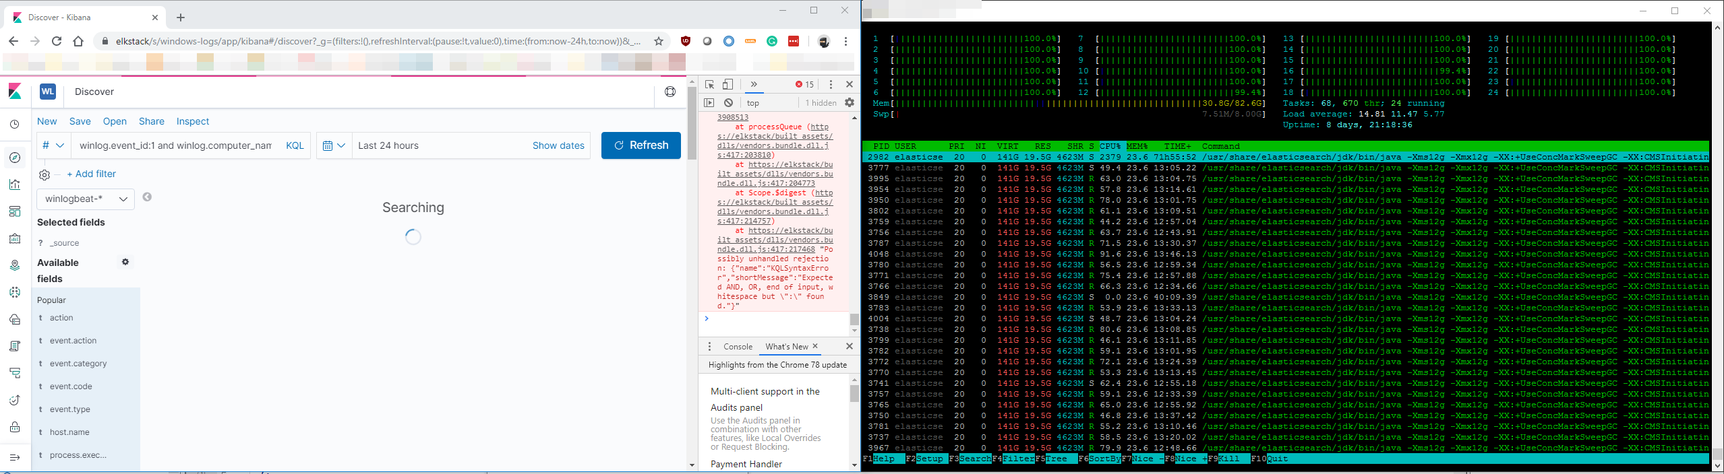Toggle DevTools inspect element picker

709,84
